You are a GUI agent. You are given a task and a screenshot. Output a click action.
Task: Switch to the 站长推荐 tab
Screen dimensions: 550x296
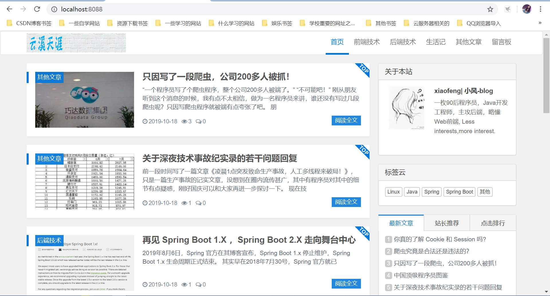[x=447, y=223]
